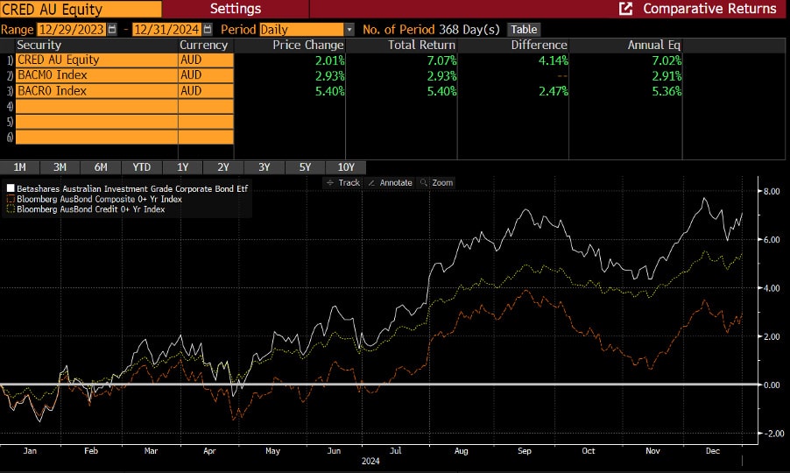
Task: Click the Annual Eq column header
Action: 653,45
